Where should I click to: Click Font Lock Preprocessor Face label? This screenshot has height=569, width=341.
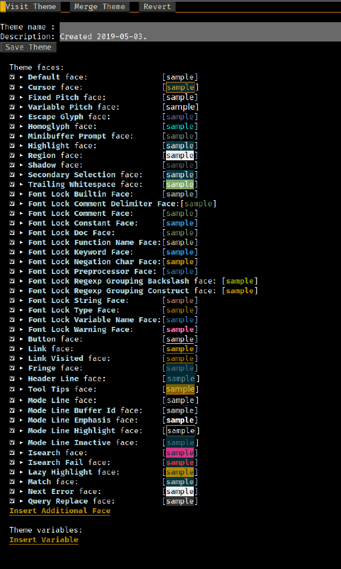tap(92, 272)
